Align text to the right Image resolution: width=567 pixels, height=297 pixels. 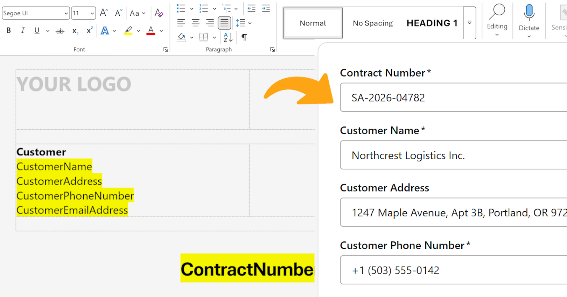[x=210, y=23]
